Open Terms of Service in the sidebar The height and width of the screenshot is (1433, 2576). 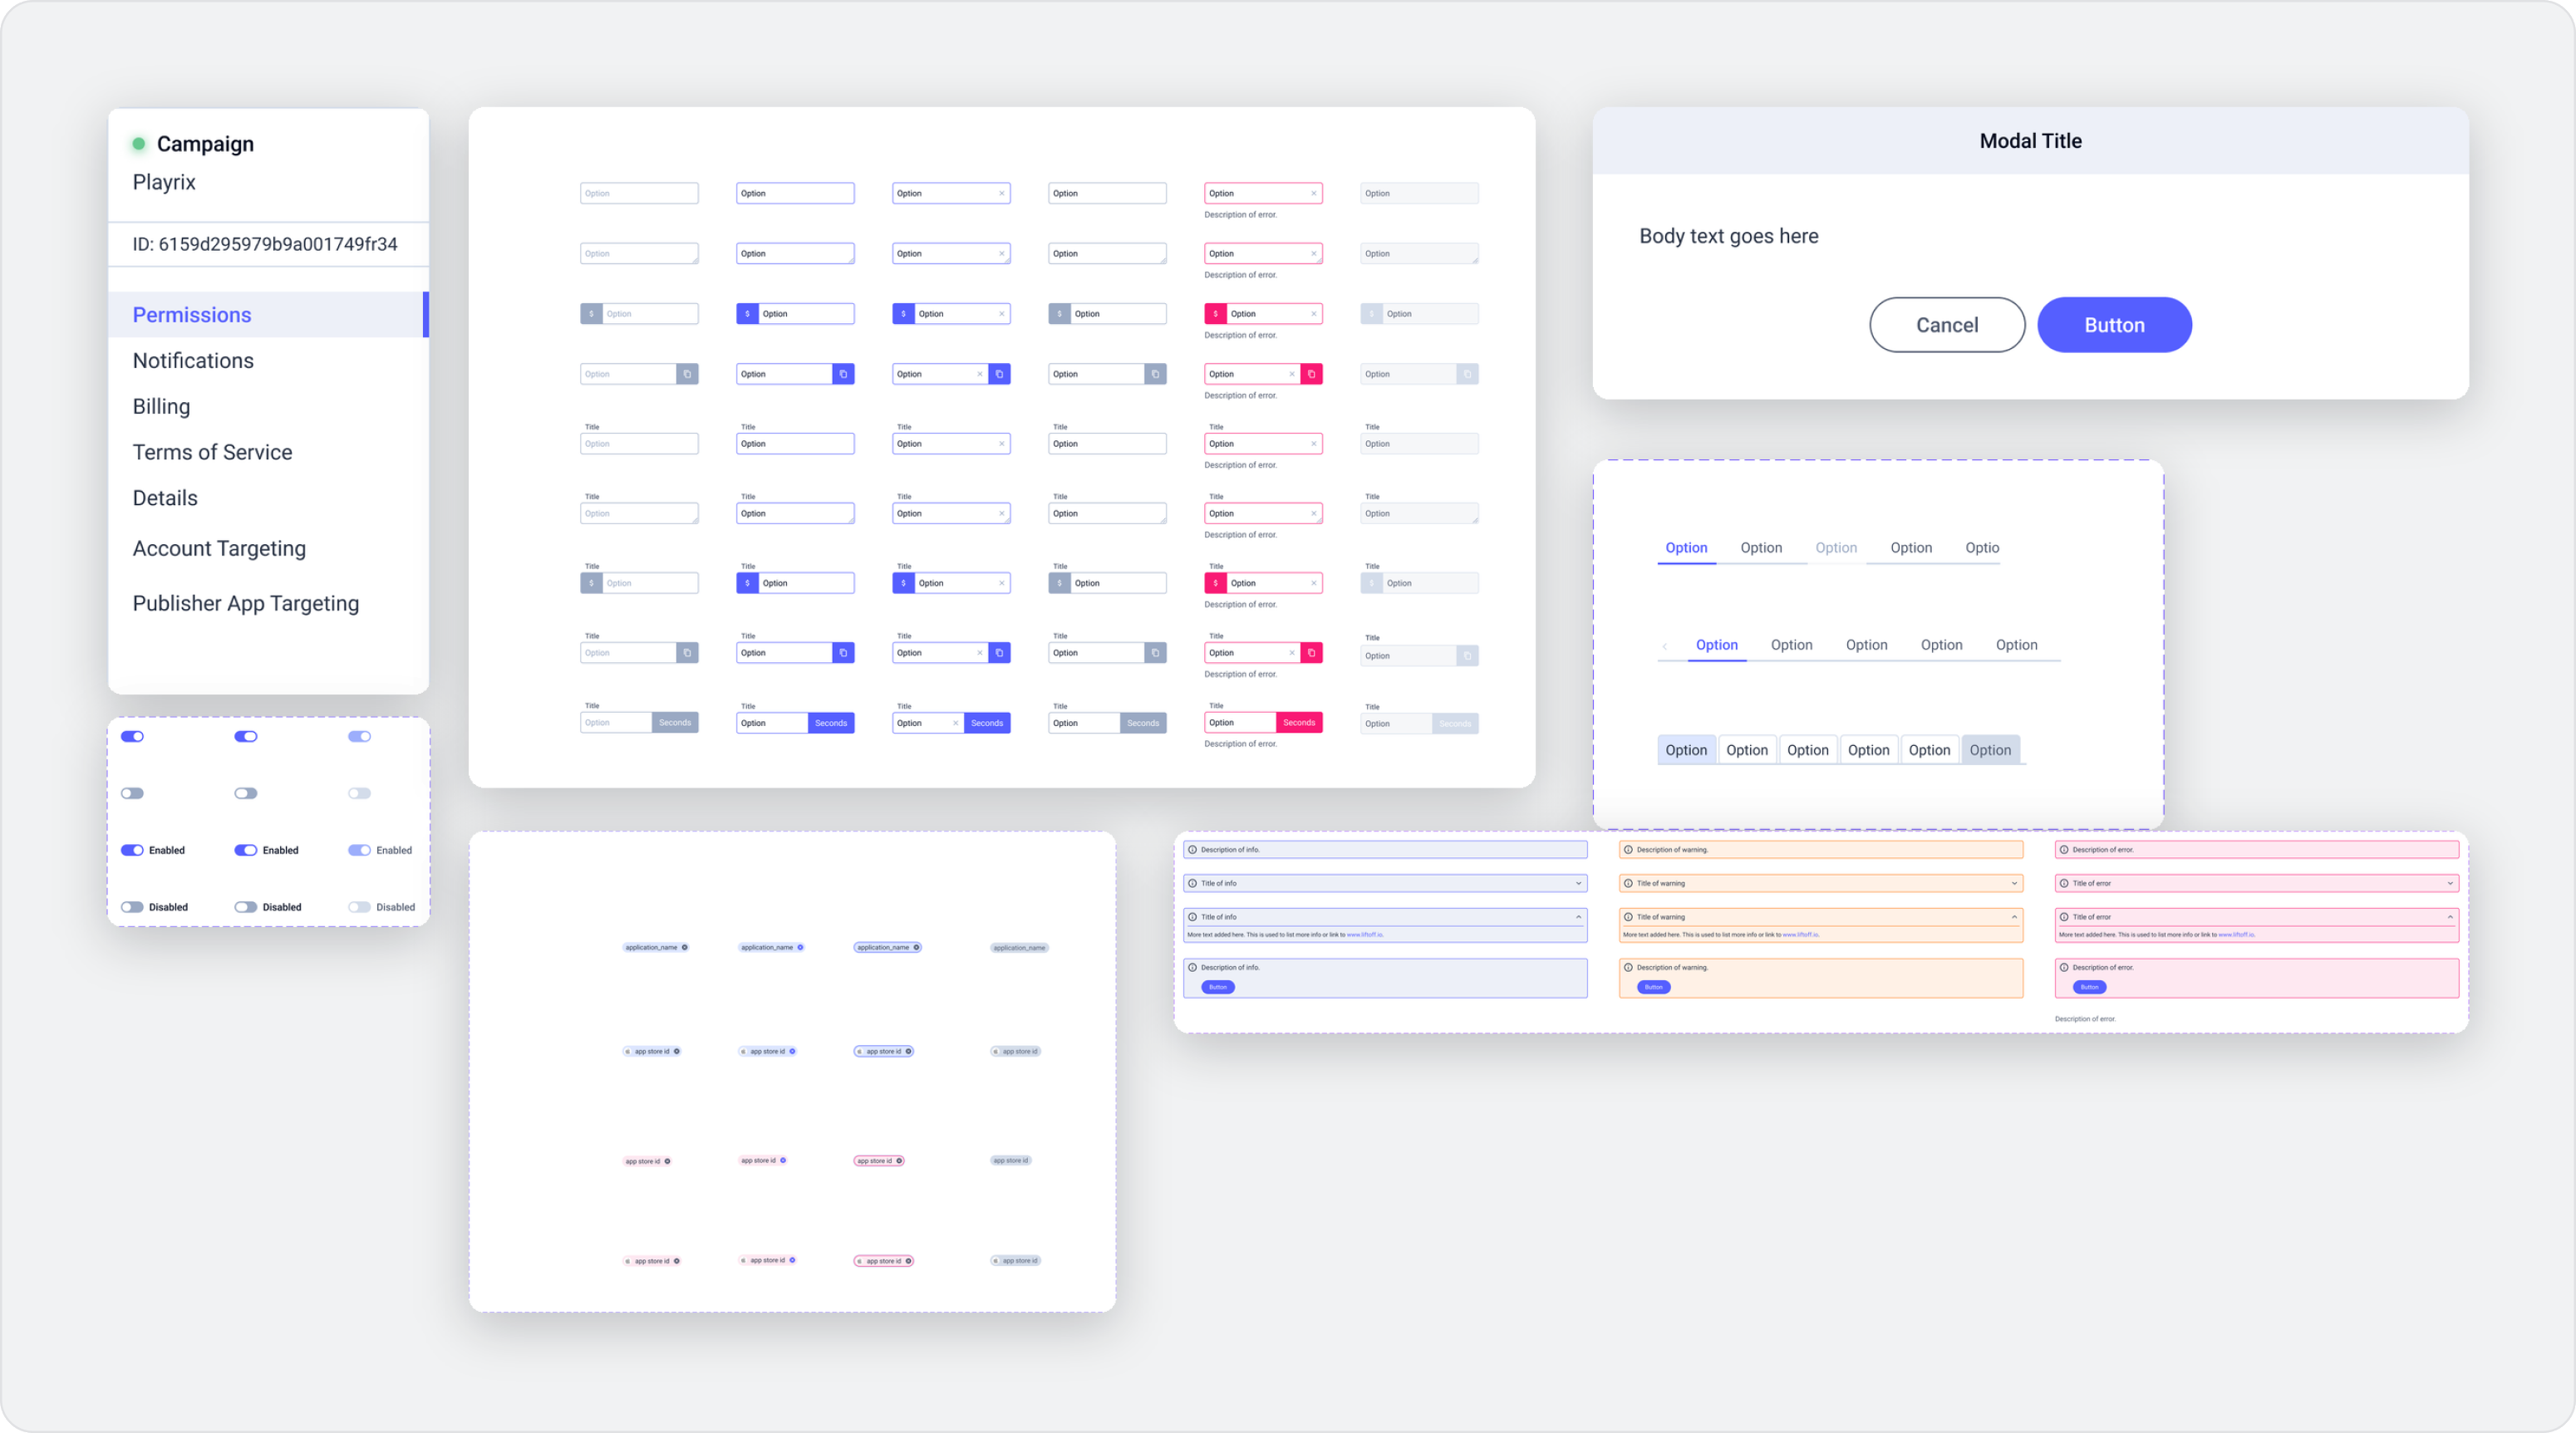212,453
